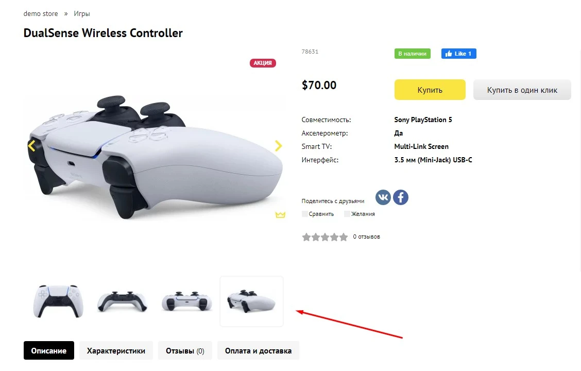The image size is (581, 371).
Task: Click the yellow Купить button
Action: (430, 90)
